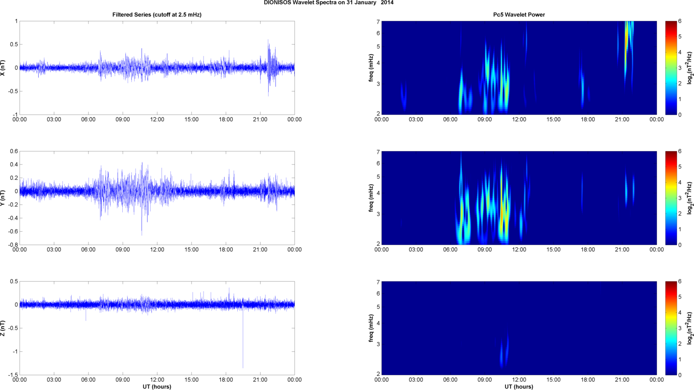Screen dimensions: 694x390
Task: Click 'UT (hours)' label under bottom spectrogram
Action: coord(519,387)
